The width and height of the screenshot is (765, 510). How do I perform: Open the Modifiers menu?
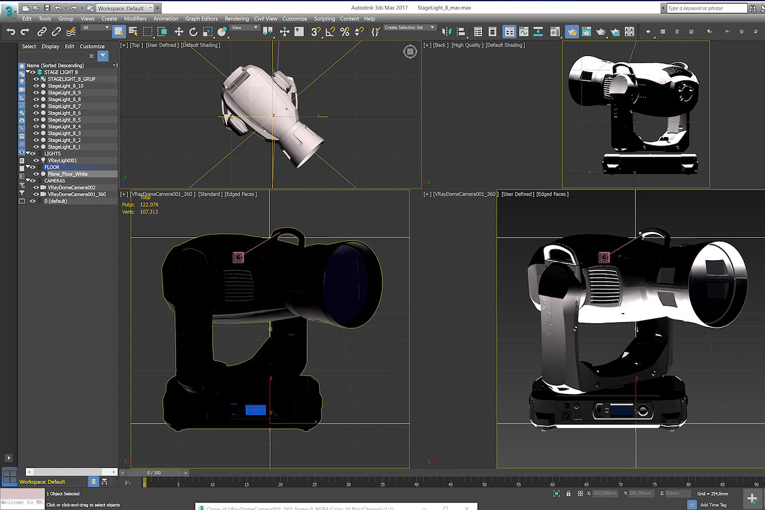pos(135,18)
